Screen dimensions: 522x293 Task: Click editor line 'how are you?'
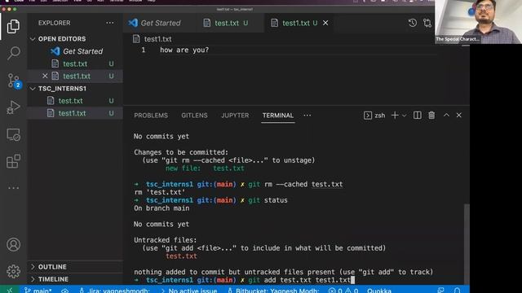pos(184,50)
